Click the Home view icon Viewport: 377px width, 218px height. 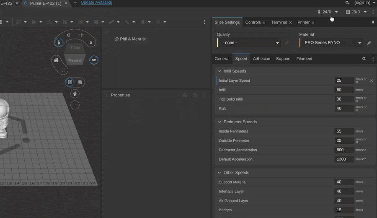(x=56, y=60)
